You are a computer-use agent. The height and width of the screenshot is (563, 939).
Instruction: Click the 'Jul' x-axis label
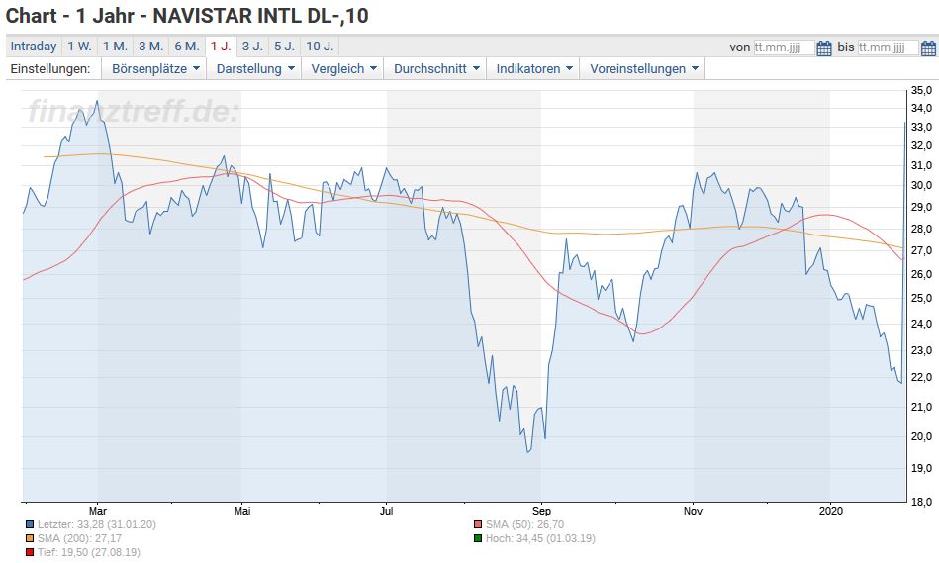pyautogui.click(x=387, y=511)
